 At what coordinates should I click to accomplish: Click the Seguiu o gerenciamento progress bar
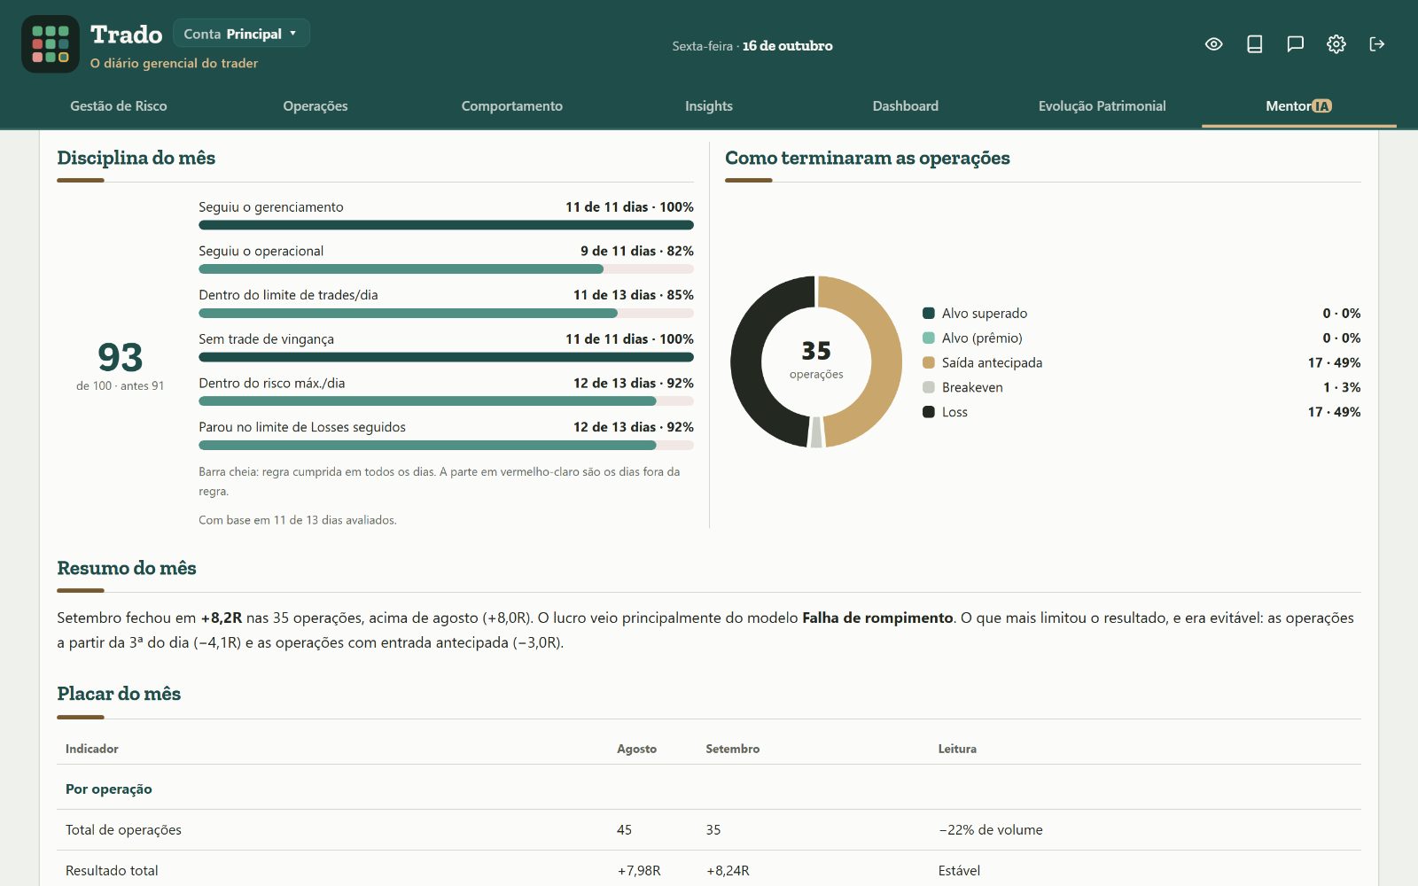pyautogui.click(x=446, y=225)
